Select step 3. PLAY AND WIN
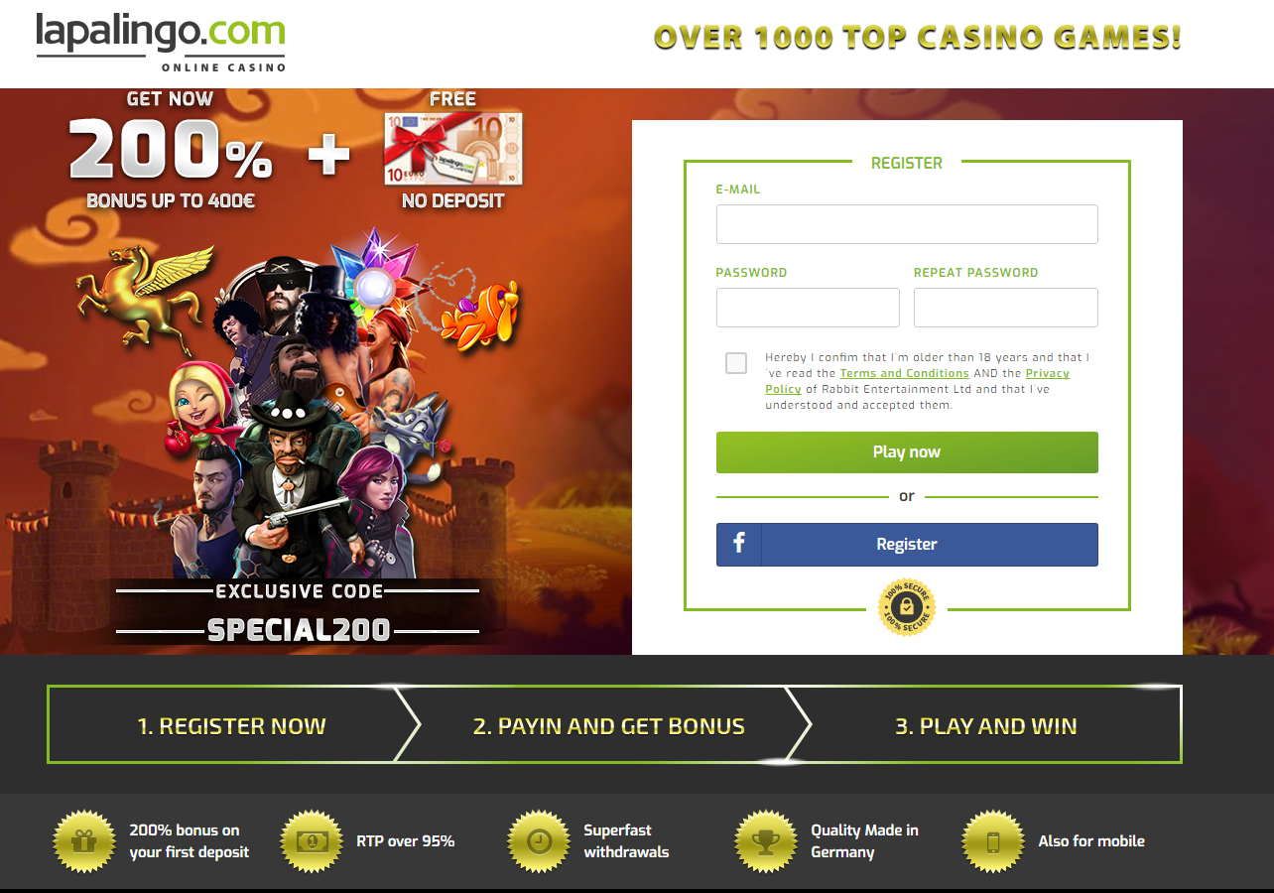 point(986,725)
